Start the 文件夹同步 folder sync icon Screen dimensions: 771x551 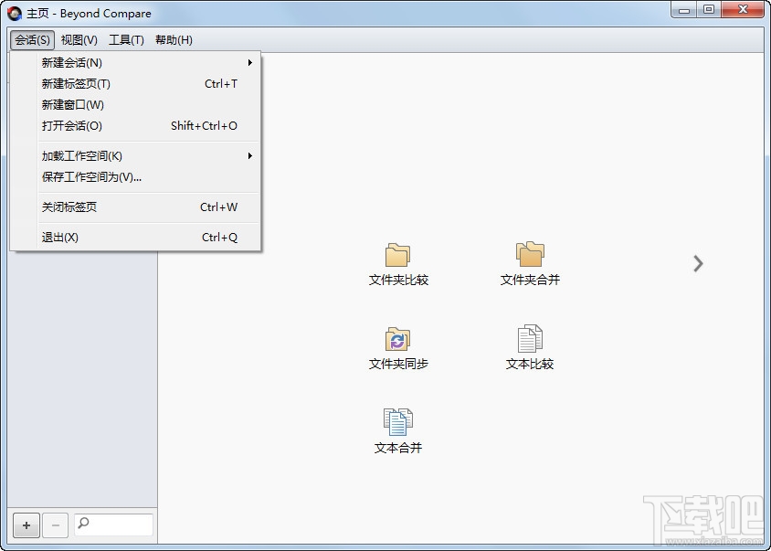point(397,339)
